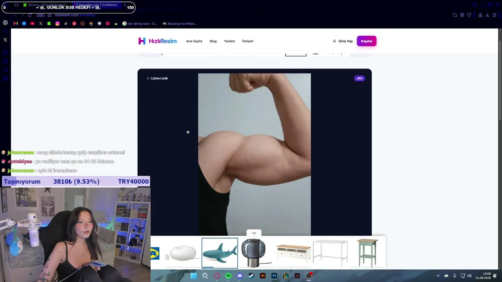Open the browser snapshot tool
502x282 pixels.
tap(455, 15)
